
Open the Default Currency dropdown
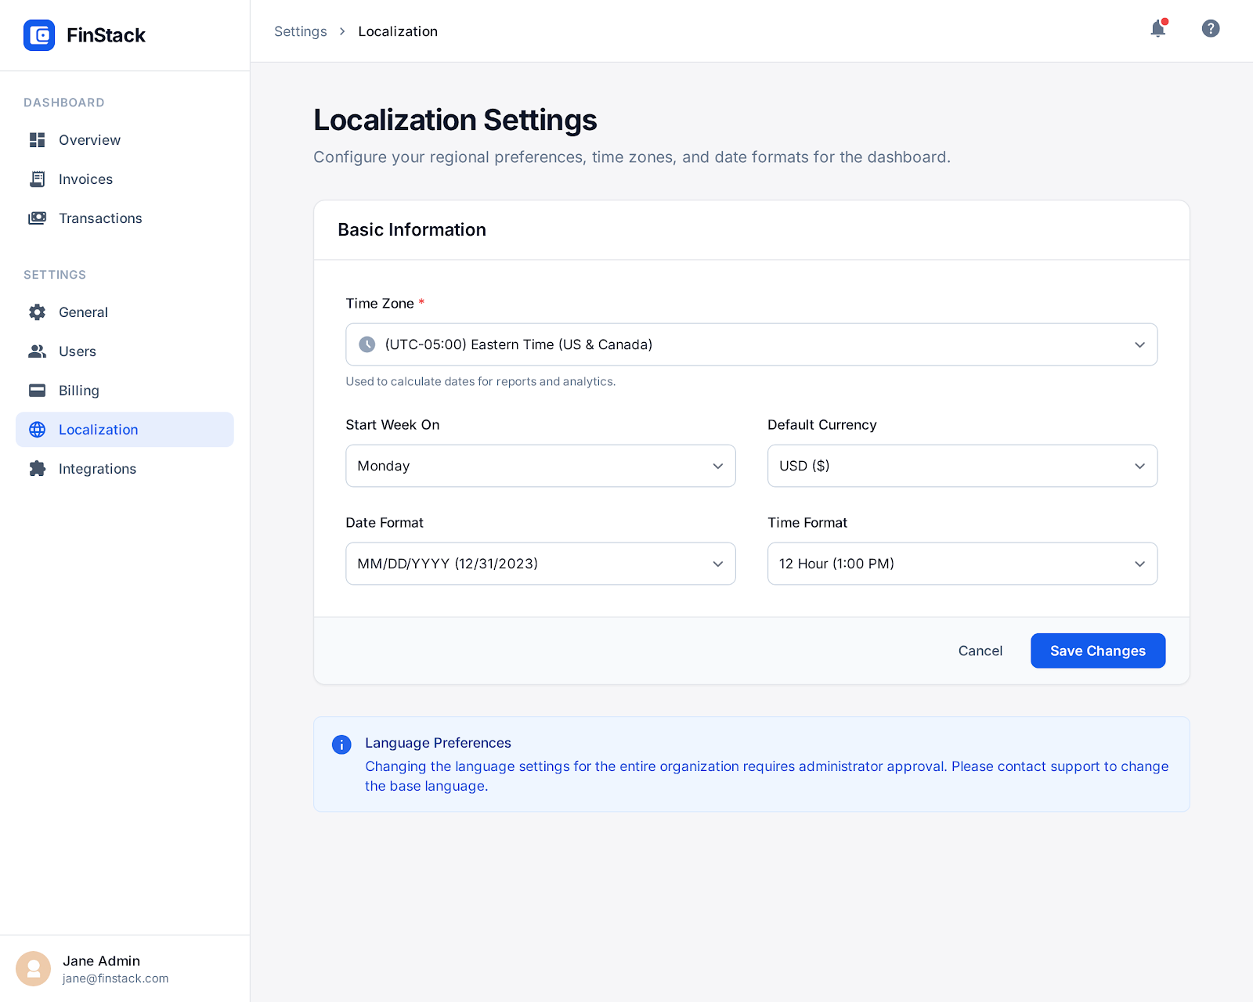pyautogui.click(x=962, y=466)
